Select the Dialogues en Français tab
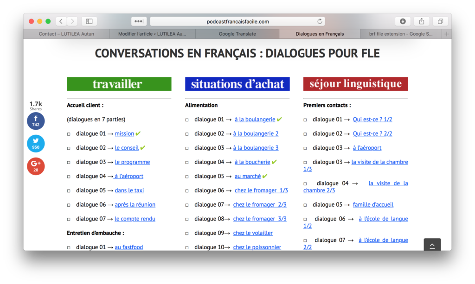475x284 pixels. 320,34
